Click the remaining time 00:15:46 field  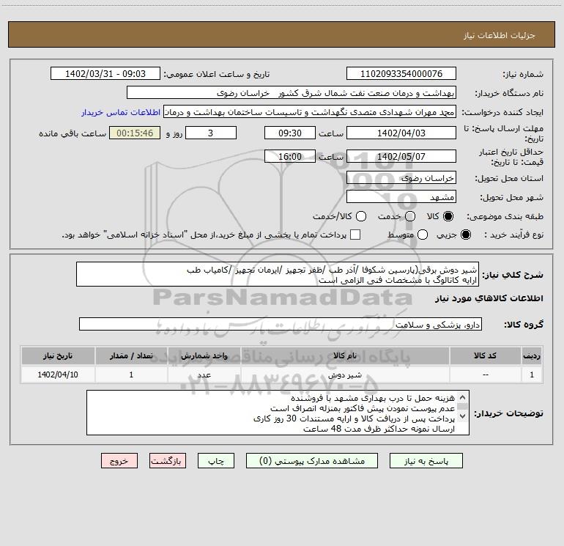pos(135,133)
